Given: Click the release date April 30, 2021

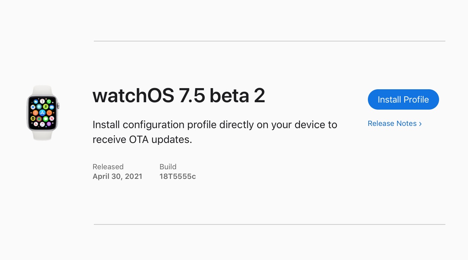Looking at the screenshot, I should click(117, 177).
